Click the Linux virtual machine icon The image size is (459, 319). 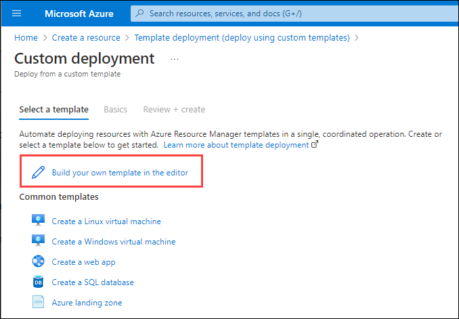click(x=38, y=221)
